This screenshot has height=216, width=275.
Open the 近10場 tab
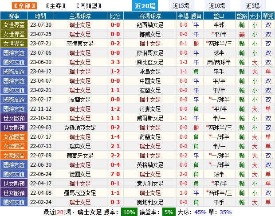click(x=217, y=6)
